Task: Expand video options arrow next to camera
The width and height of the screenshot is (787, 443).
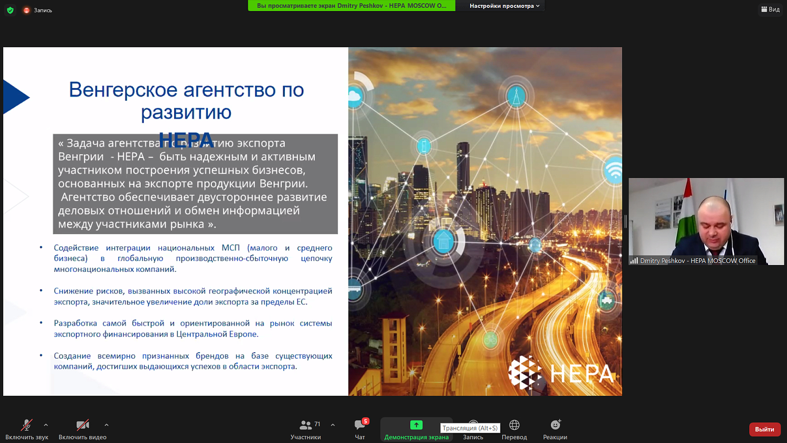Action: [107, 425]
